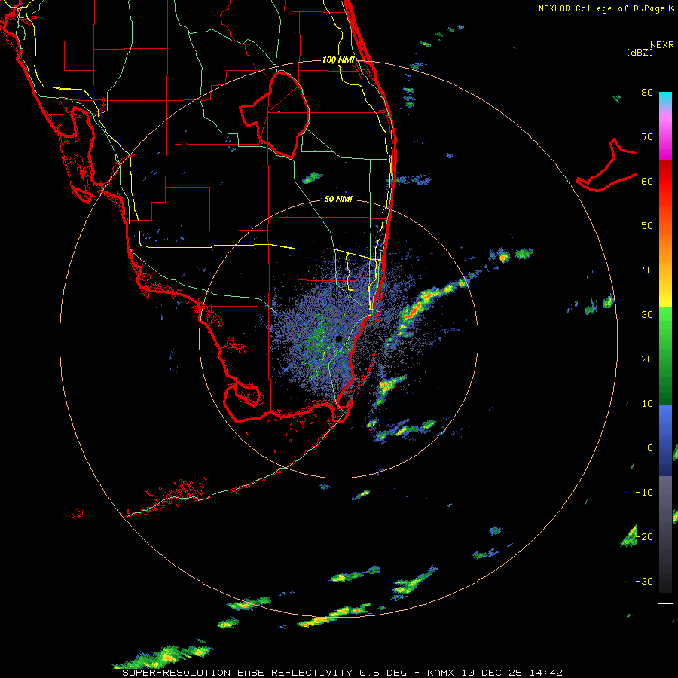Click the 80 value on the dBZ scale
The image size is (678, 678).
647,93
